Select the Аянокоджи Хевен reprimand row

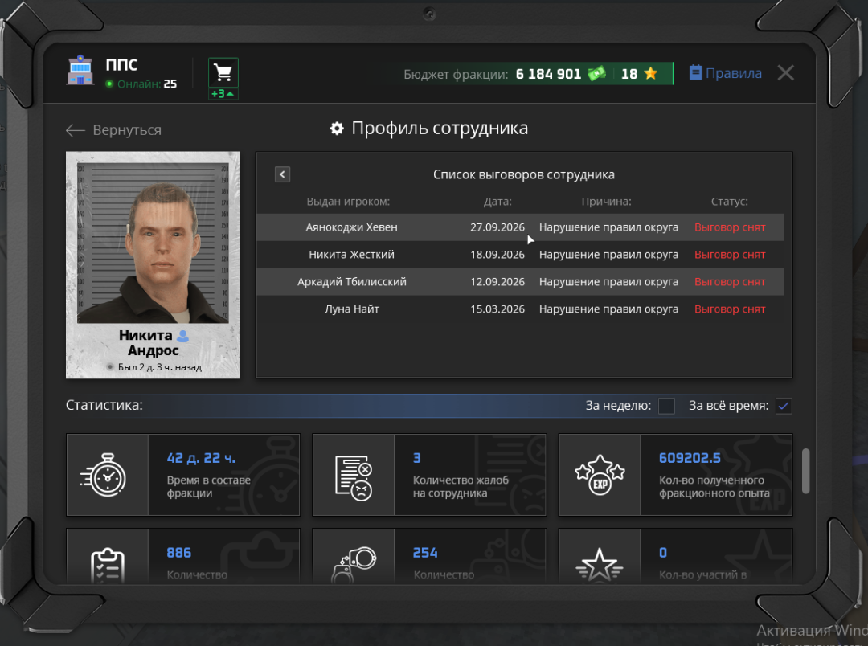[520, 227]
